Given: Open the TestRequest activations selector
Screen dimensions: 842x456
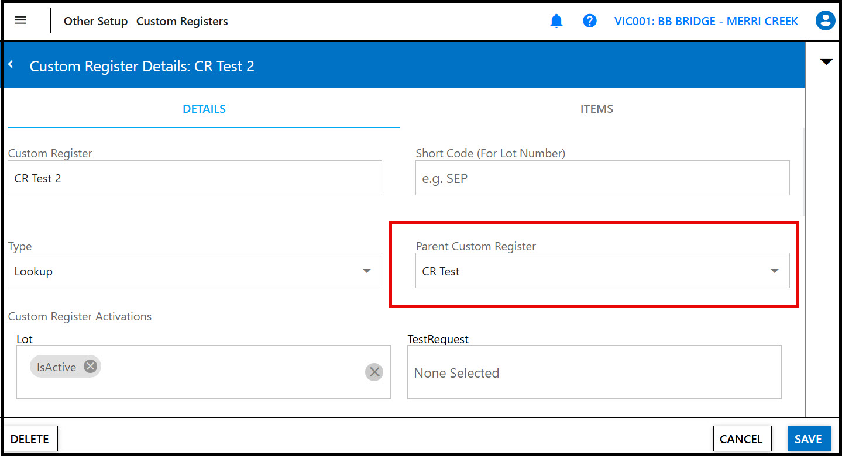Looking at the screenshot, I should [594, 372].
